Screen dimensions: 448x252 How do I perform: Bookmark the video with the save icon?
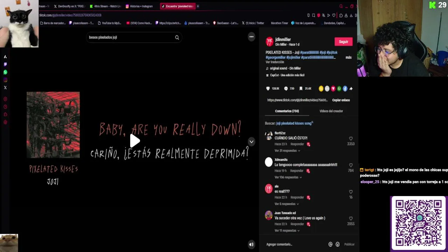pyautogui.click(x=301, y=89)
